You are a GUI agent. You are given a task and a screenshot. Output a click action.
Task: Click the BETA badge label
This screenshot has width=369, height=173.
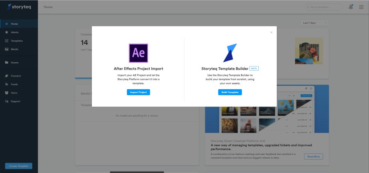[x=254, y=68]
